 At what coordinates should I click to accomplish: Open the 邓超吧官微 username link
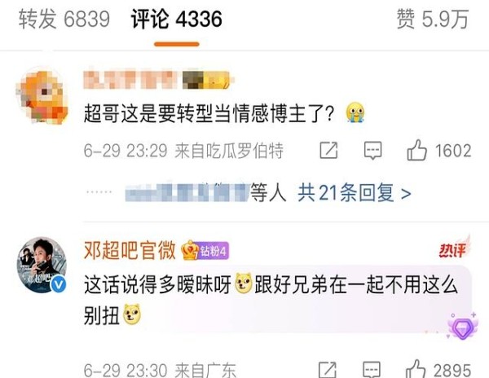point(130,250)
